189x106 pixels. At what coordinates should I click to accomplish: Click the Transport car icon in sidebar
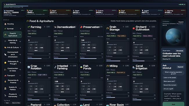click(x=5, y=76)
